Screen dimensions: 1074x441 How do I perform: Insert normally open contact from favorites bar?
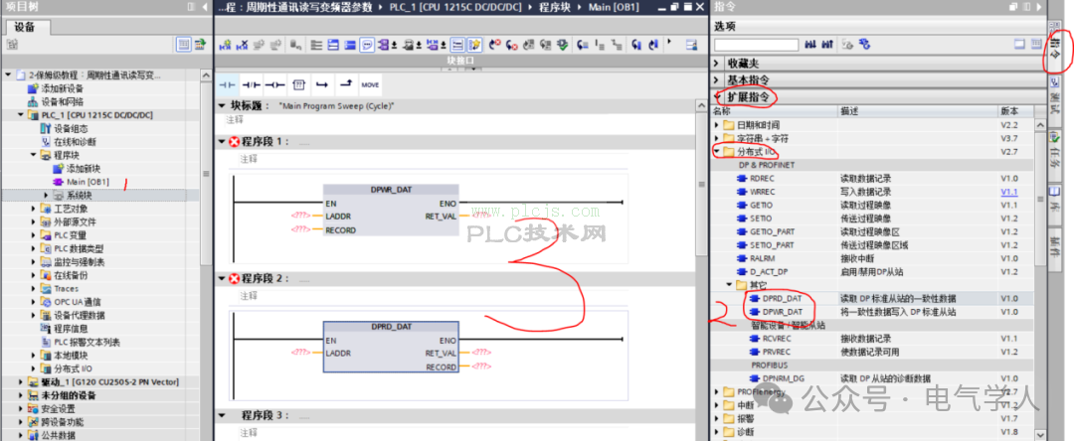coord(227,84)
